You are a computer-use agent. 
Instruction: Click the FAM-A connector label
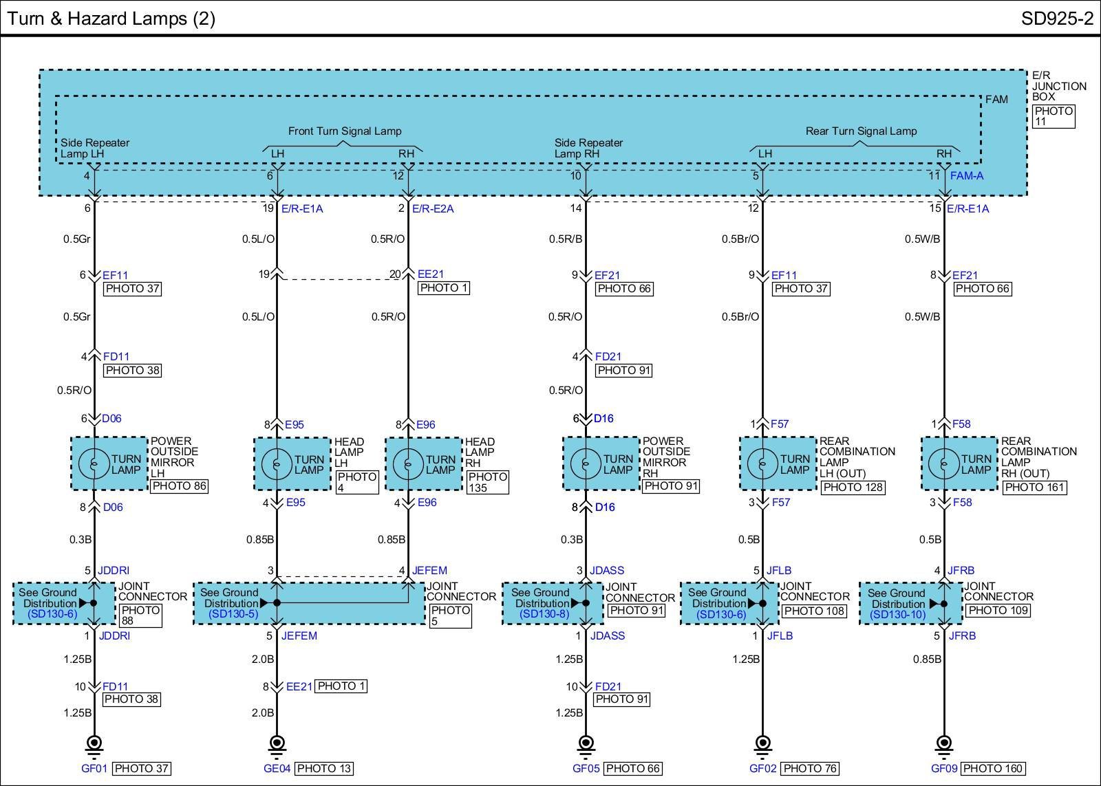(x=966, y=176)
